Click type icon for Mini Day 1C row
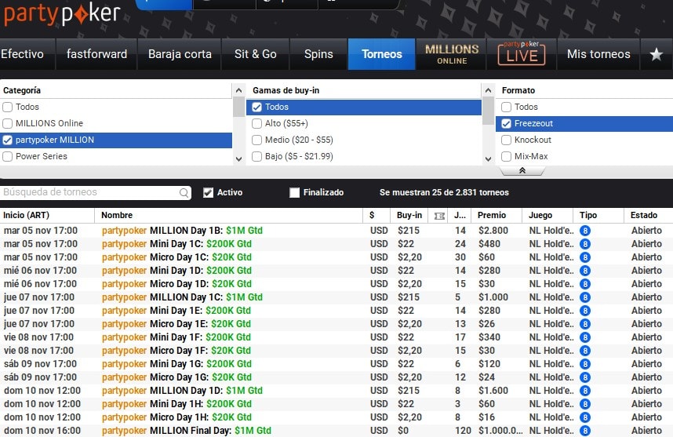The width and height of the screenshot is (673, 437). [x=584, y=244]
